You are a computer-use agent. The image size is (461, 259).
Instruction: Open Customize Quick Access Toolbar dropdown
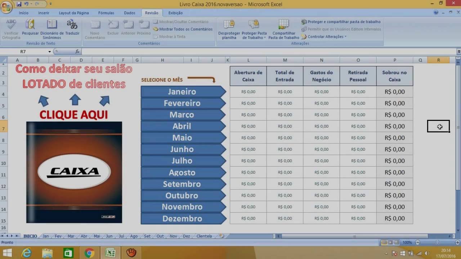pyautogui.click(x=50, y=4)
